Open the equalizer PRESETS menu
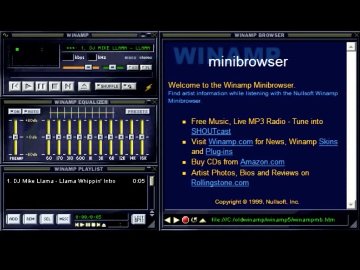360x270 pixels. coord(137,111)
